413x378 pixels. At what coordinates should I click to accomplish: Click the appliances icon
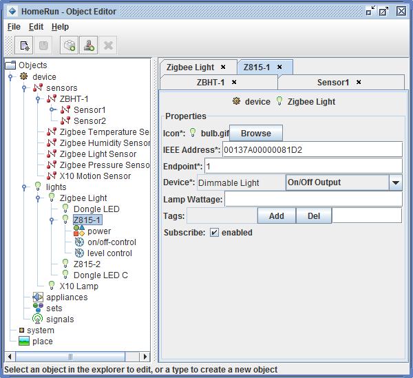click(x=38, y=297)
